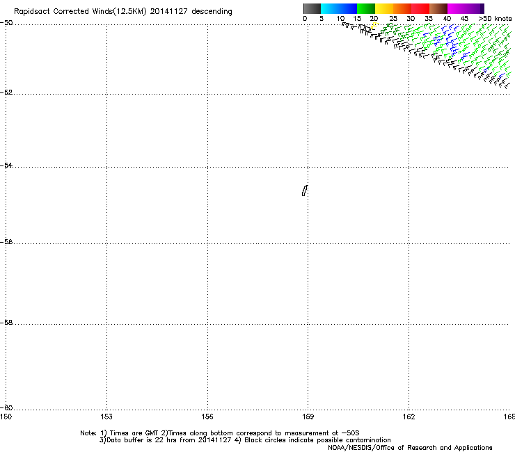515x452 pixels.
Task: Click the legend tick label '35'
Action: pos(429,19)
